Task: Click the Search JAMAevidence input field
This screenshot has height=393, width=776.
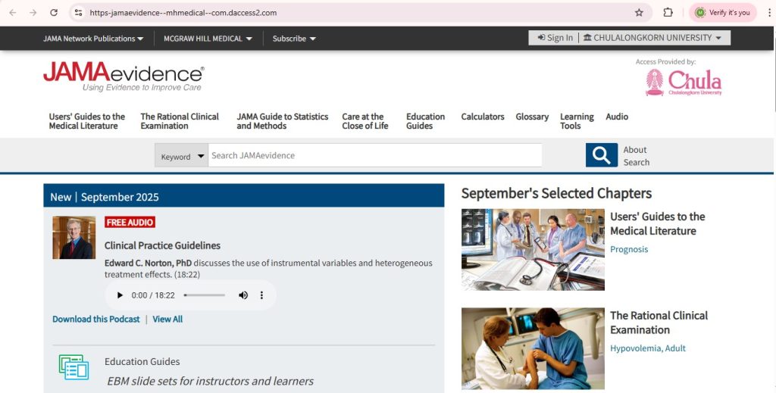Action: tap(375, 155)
